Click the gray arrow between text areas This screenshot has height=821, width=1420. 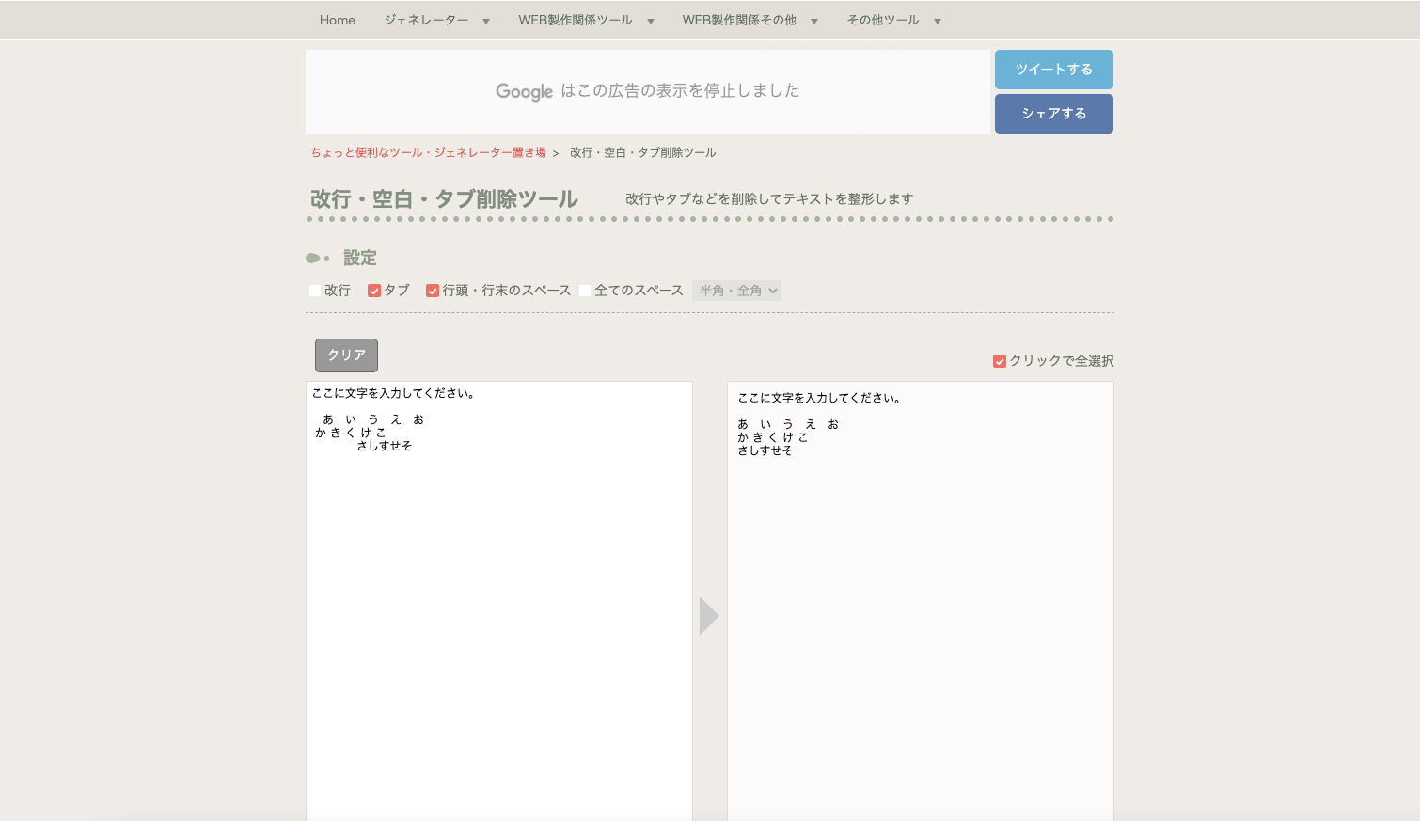pos(709,616)
